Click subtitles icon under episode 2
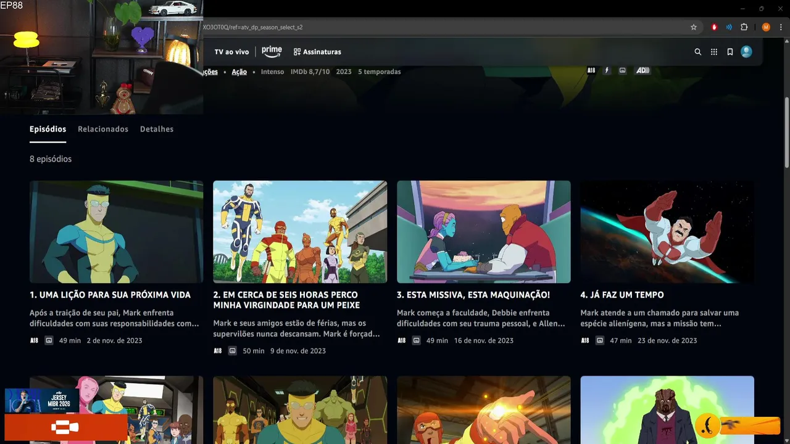 pos(233,351)
